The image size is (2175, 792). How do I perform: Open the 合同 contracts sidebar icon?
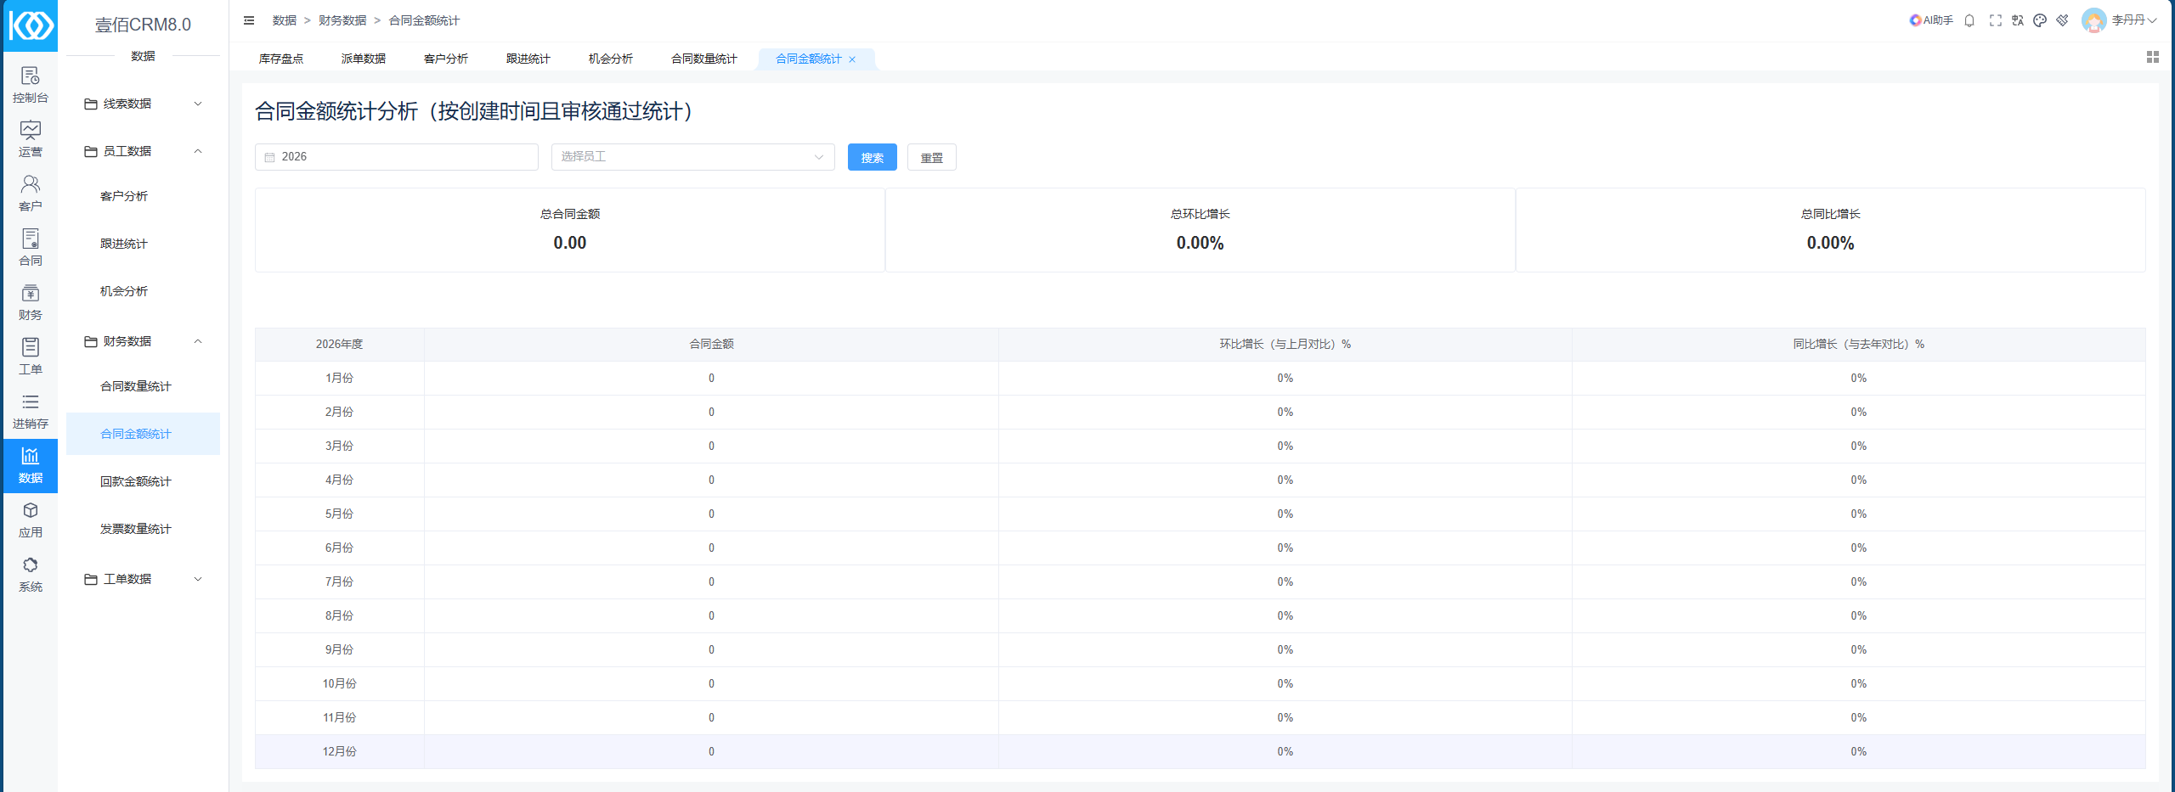(x=31, y=248)
